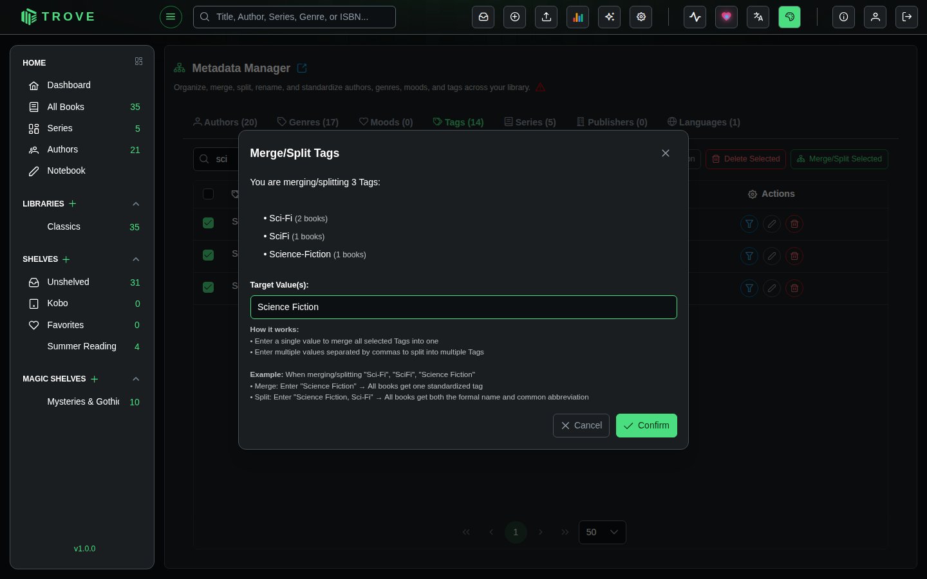Uncheck the first tag row checkbox
This screenshot has height=579, width=927.
(208, 223)
